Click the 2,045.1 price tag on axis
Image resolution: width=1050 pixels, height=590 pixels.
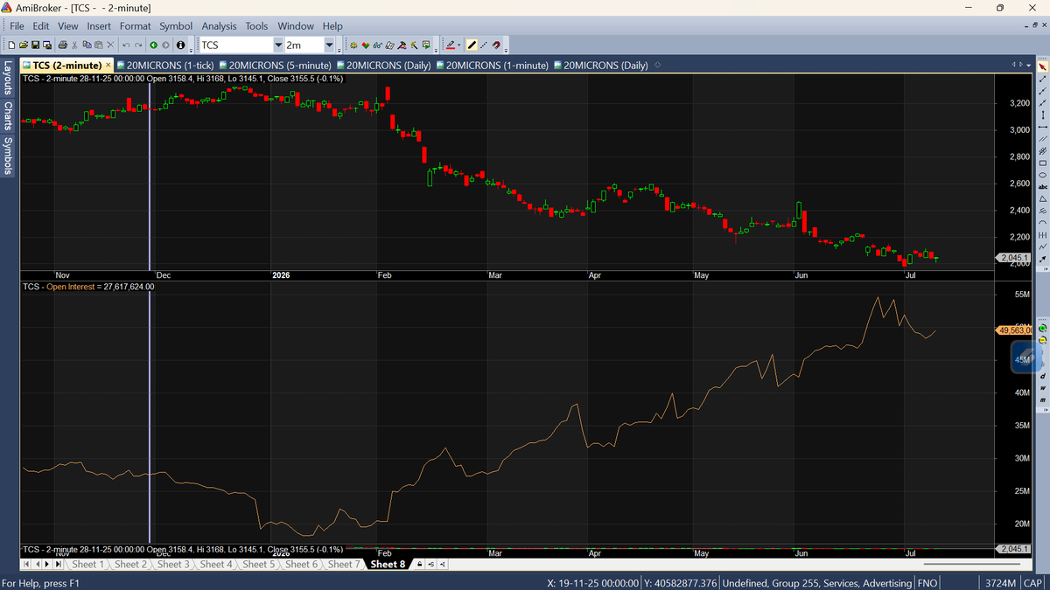click(x=1015, y=257)
